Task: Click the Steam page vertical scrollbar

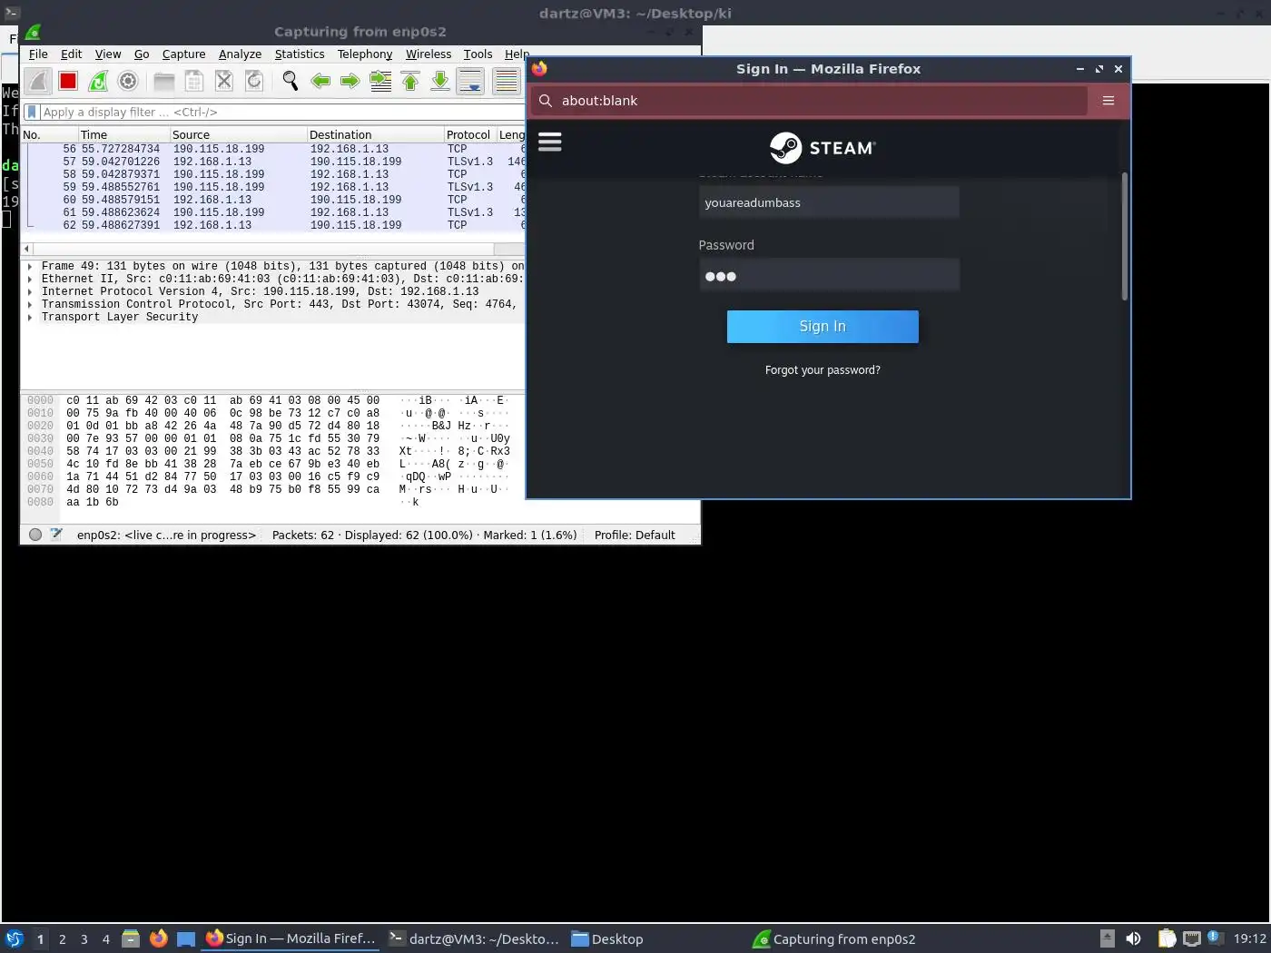Action: click(1125, 237)
